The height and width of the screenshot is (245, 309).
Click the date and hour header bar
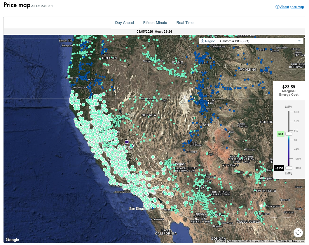tap(154, 32)
